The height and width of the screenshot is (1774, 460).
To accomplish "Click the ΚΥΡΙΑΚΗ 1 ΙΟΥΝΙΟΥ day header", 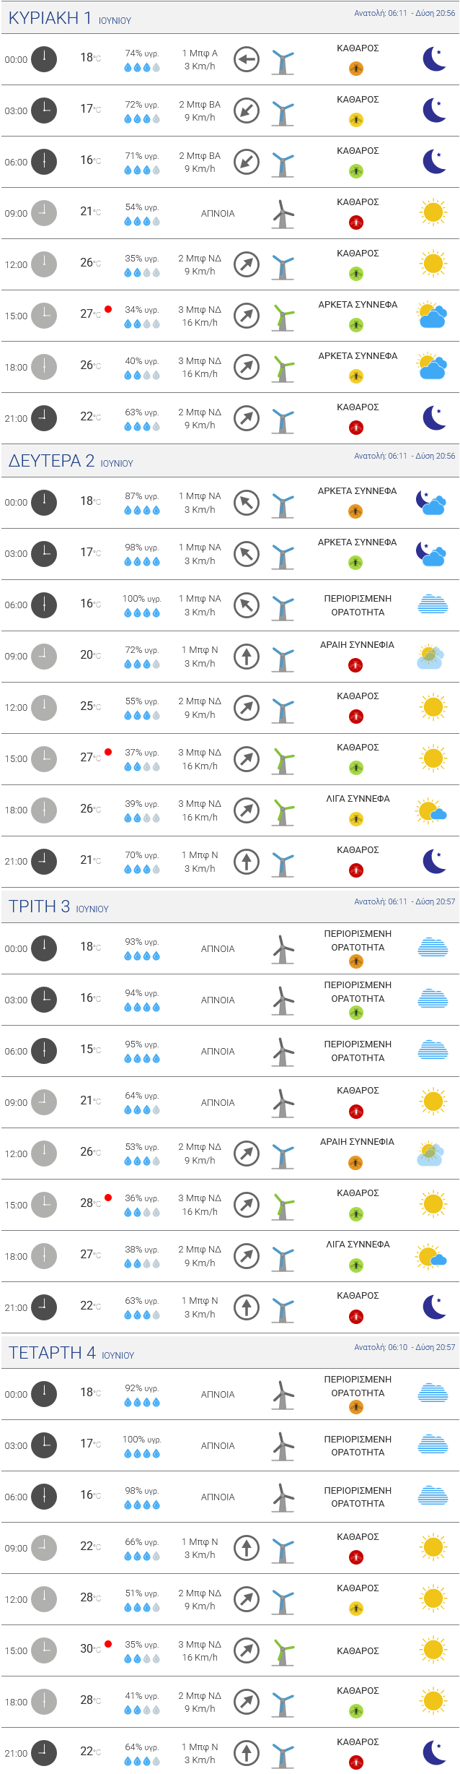I will (70, 18).
